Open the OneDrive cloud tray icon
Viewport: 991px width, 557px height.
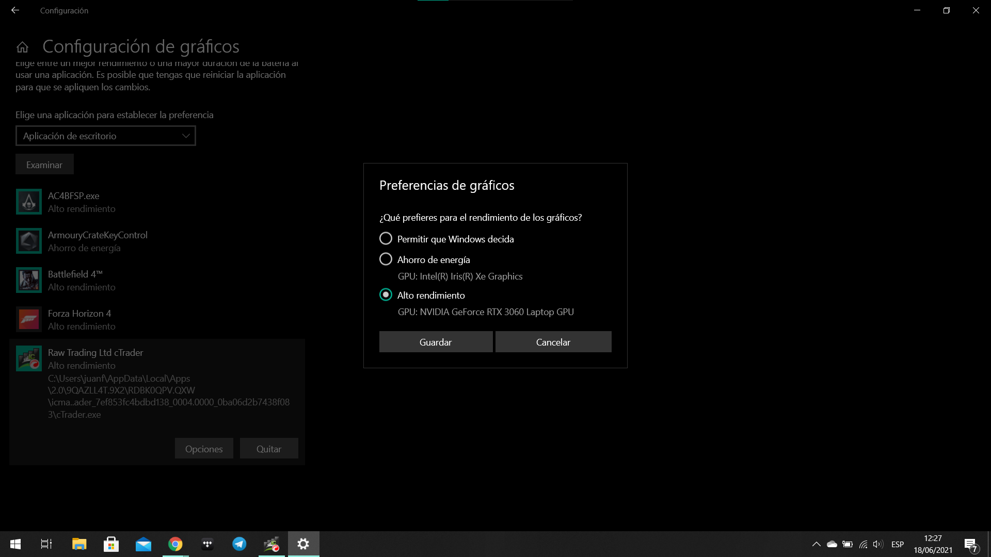pyautogui.click(x=832, y=544)
